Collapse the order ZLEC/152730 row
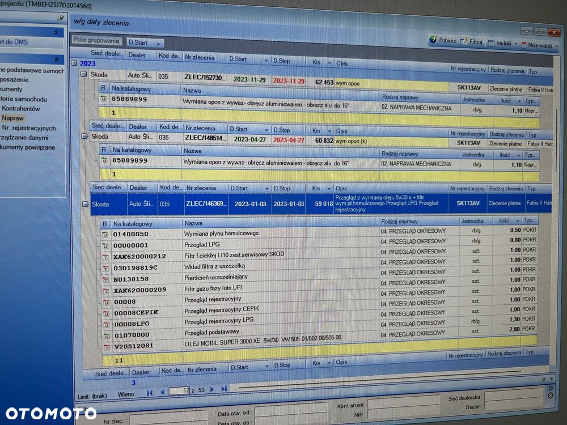 (83, 74)
